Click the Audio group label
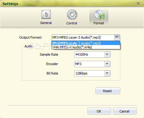This screenshot has width=144, height=118. [29, 46]
